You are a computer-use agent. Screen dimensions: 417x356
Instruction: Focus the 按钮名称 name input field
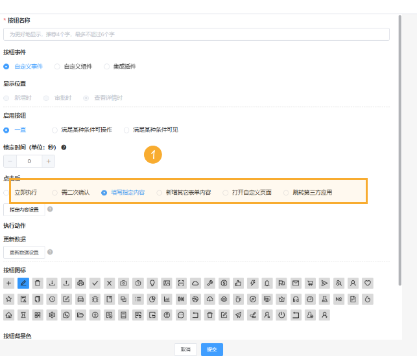click(197, 34)
